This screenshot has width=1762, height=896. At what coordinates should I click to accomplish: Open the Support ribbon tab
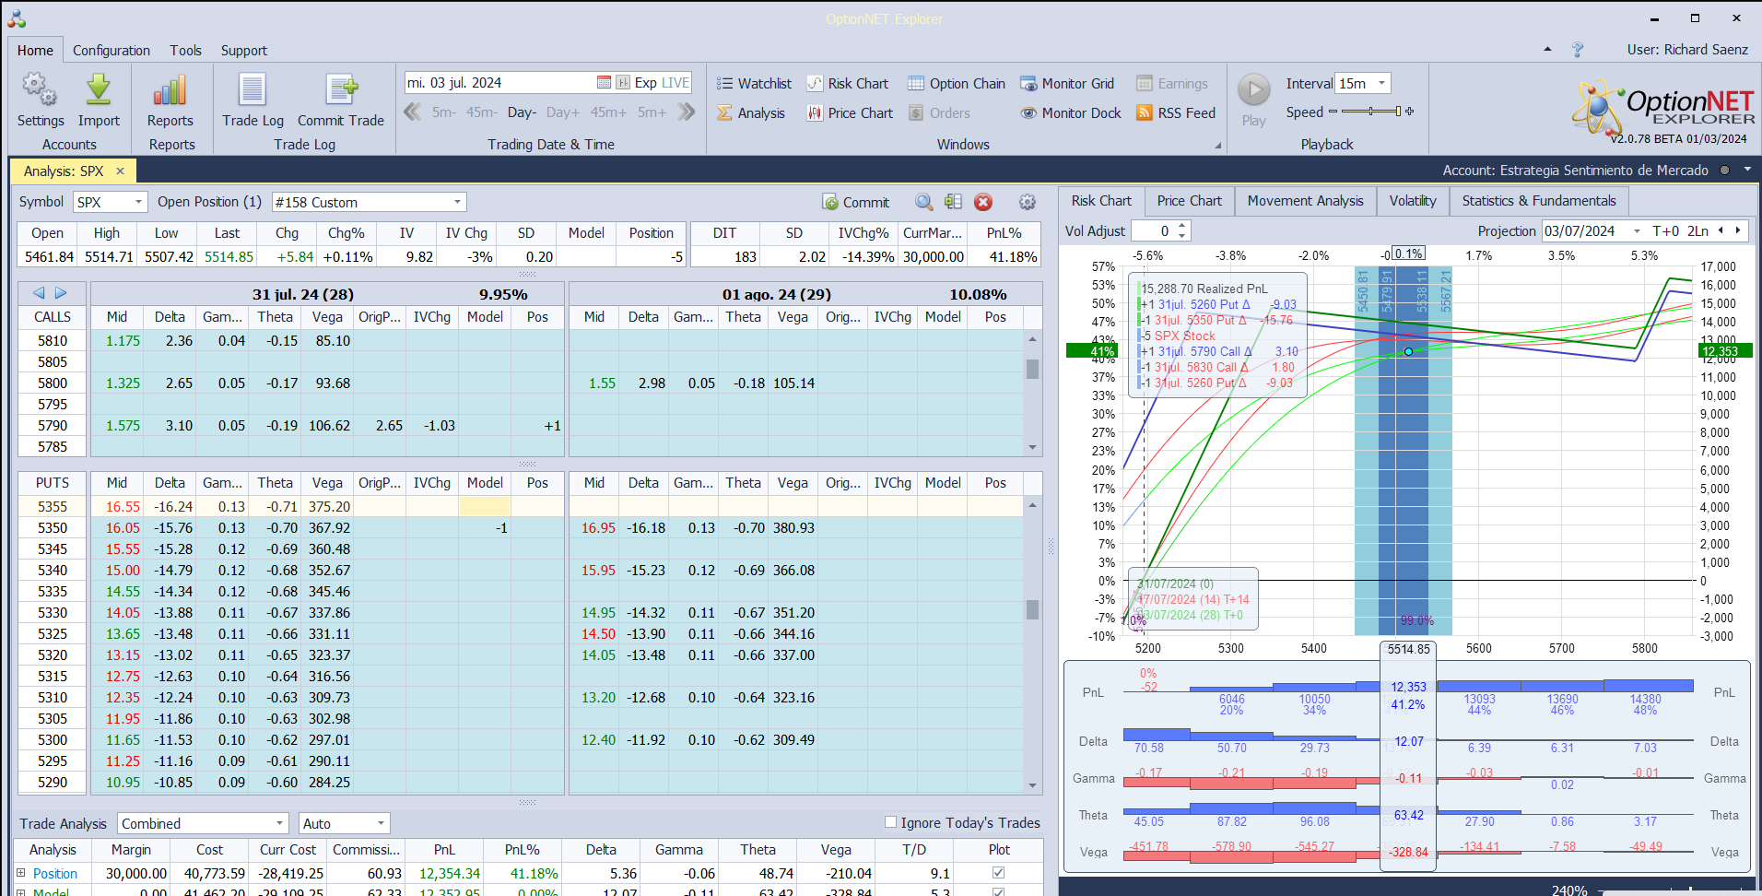[x=244, y=51]
